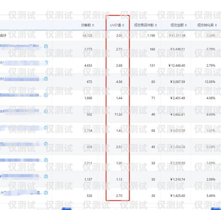Click amount cell ¥5,662.81
This screenshot has height=210, width=221.
click(178, 114)
